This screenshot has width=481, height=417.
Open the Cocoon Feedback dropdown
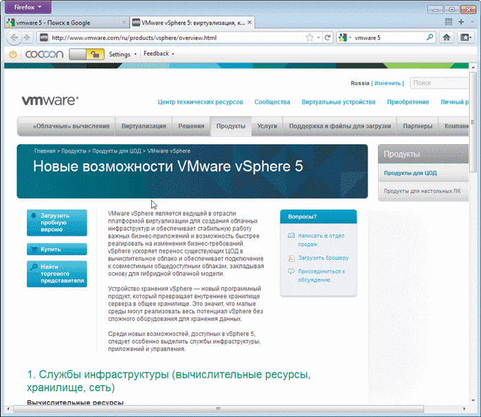[159, 54]
